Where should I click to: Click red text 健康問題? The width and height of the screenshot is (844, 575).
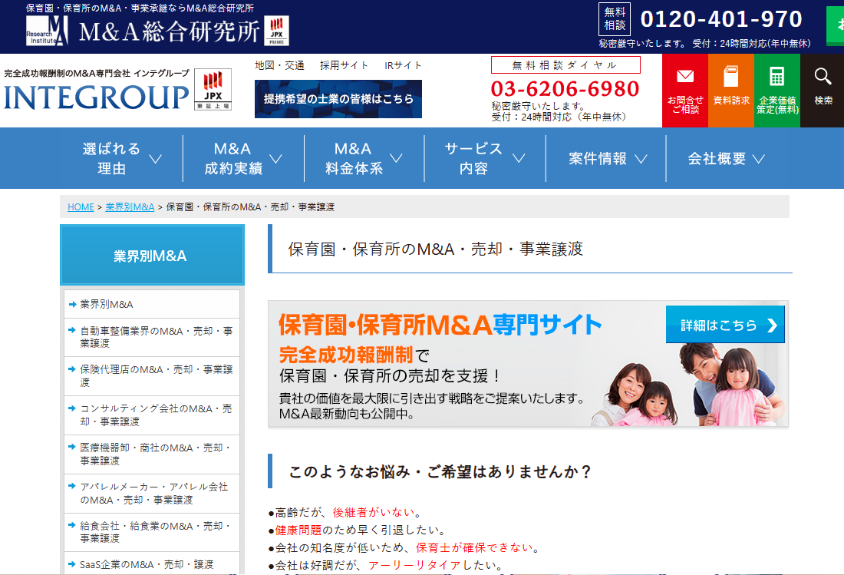298,530
